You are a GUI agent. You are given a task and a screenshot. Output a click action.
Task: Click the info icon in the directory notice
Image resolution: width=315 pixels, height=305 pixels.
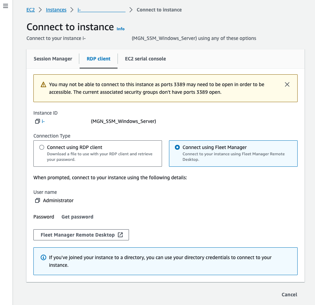point(43,257)
